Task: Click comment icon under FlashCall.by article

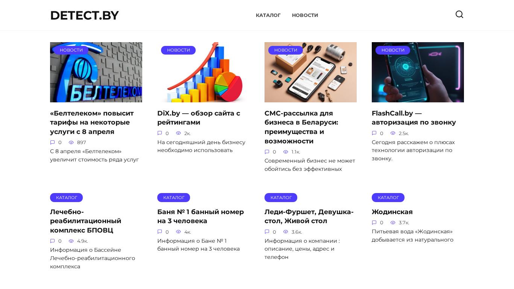Action: click(374, 133)
